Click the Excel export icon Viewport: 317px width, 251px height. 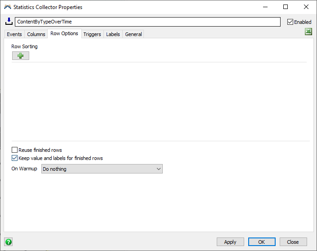[308, 32]
